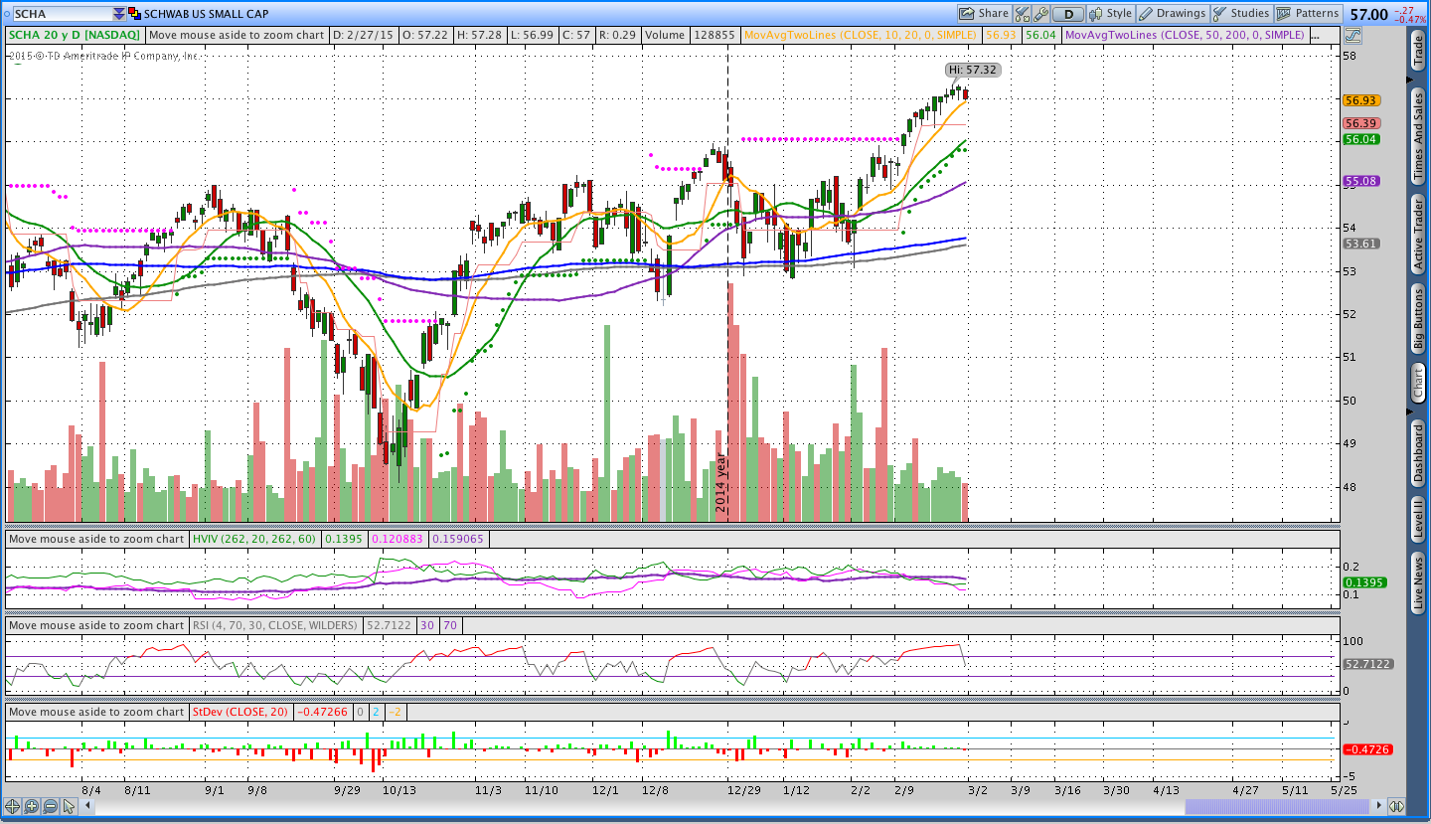This screenshot has width=1431, height=824.
Task: Click the clipboard icon next to symbol
Action: pos(135,14)
